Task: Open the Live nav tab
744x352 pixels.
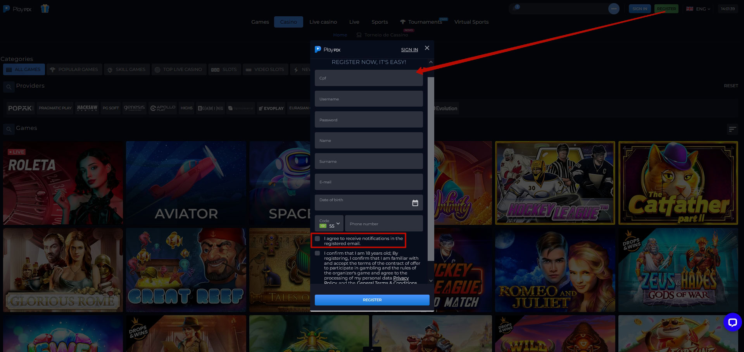Action: (354, 22)
